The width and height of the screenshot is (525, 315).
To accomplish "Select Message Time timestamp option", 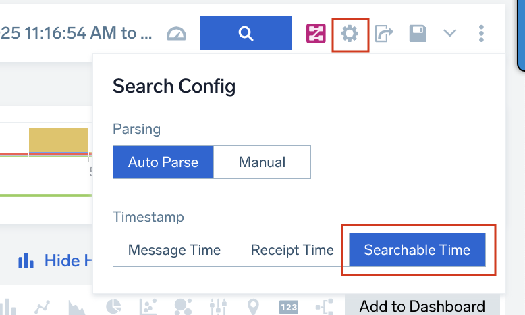I will click(x=174, y=250).
